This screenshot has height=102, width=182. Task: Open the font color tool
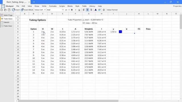(96, 10)
